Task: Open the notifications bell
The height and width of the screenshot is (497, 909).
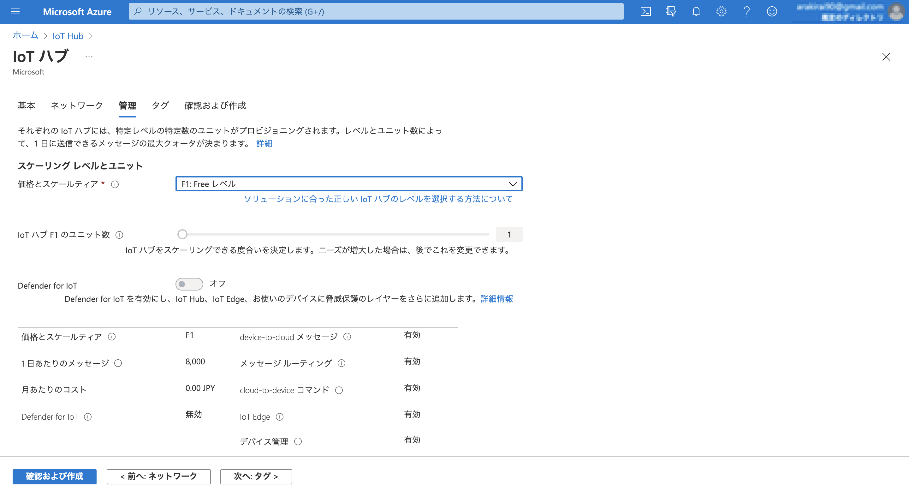Action: pyautogui.click(x=696, y=12)
